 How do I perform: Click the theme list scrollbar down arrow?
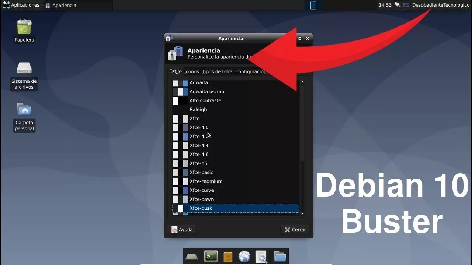coord(302,213)
